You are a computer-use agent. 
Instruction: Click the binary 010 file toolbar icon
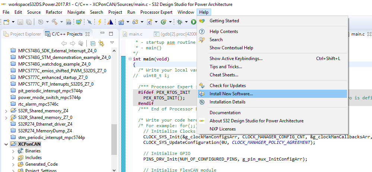69,22
